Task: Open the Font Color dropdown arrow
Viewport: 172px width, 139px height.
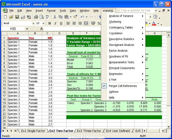Action: click(158, 23)
